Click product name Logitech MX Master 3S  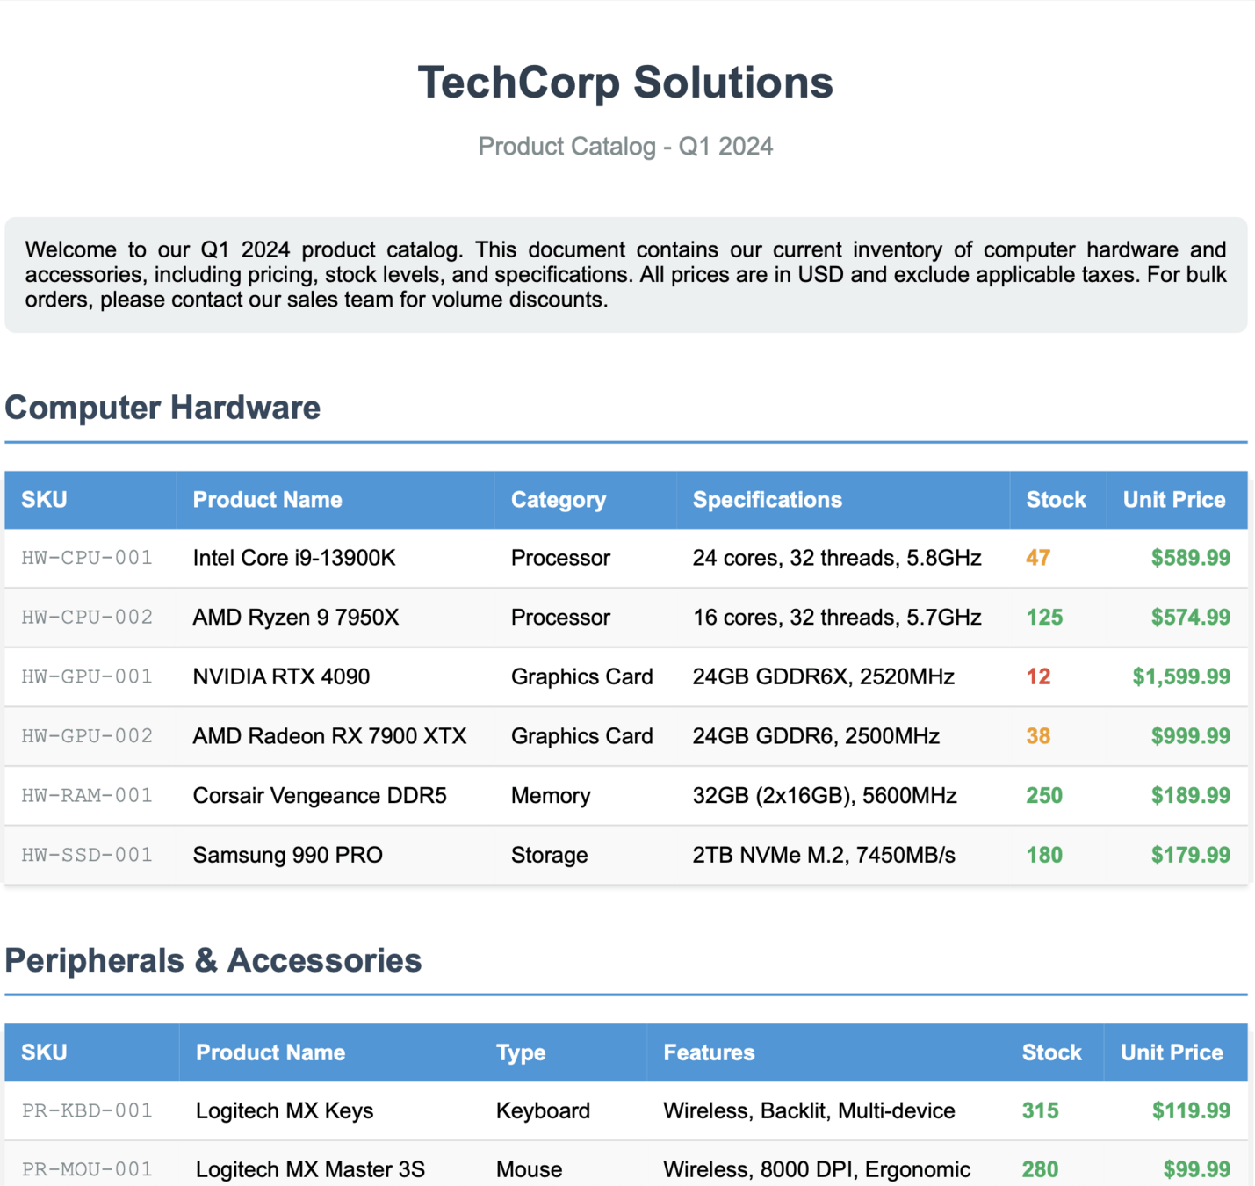click(310, 1169)
